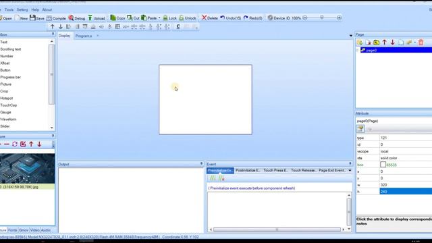Select Number component in the Toolbox

pos(7,56)
